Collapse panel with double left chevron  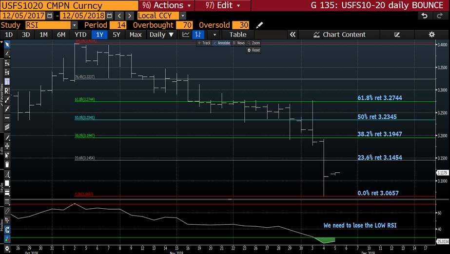tap(293, 35)
